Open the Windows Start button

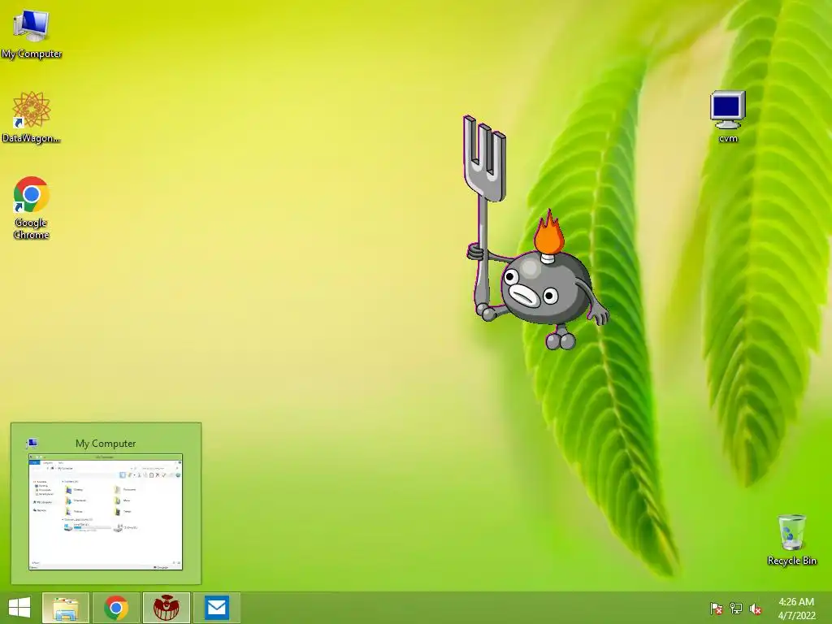click(19, 608)
